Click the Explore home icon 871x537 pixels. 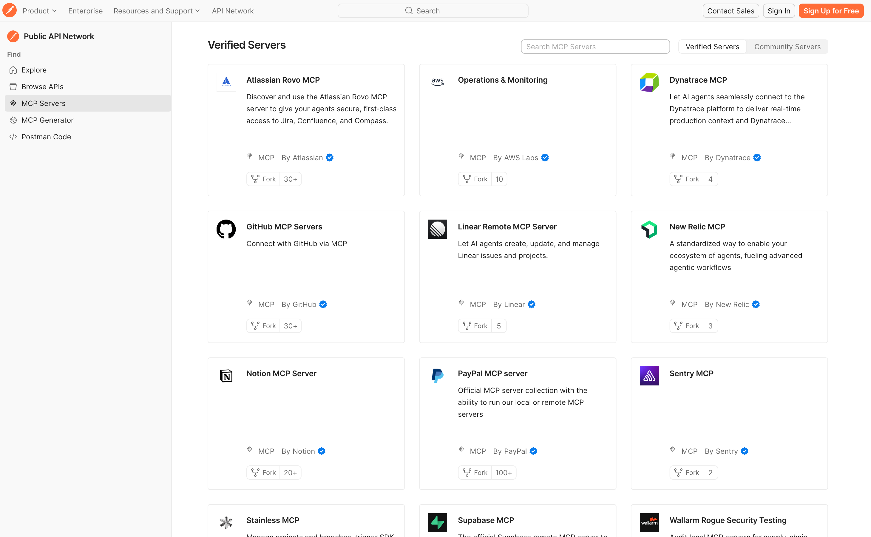(13, 70)
